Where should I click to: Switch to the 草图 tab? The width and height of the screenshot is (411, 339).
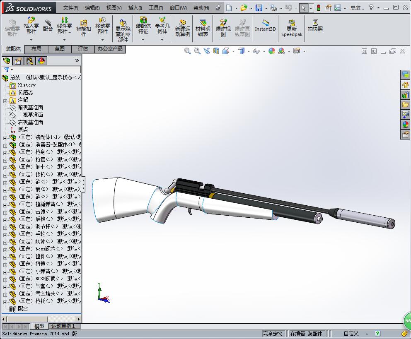[60, 49]
